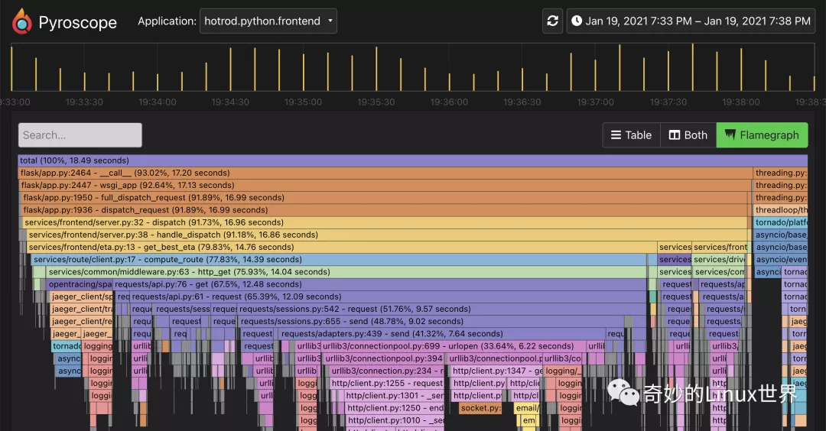Select urllib3/connection.py:234 frame
The width and height of the screenshot is (826, 431).
pyautogui.click(x=388, y=371)
